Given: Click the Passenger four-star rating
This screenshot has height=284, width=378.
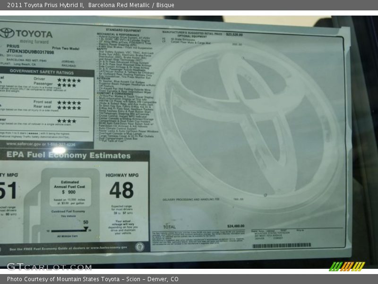Looking at the screenshot, I should (x=67, y=85).
